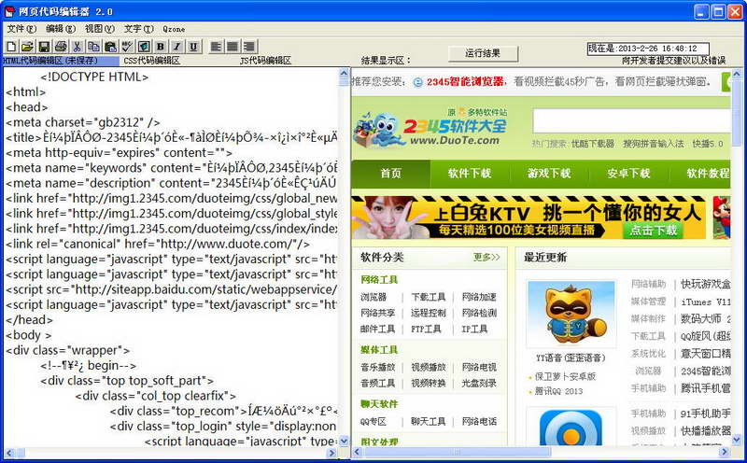The image size is (747, 463).
Task: Click the 2345软件大全 octopus logo
Action: 431,128
